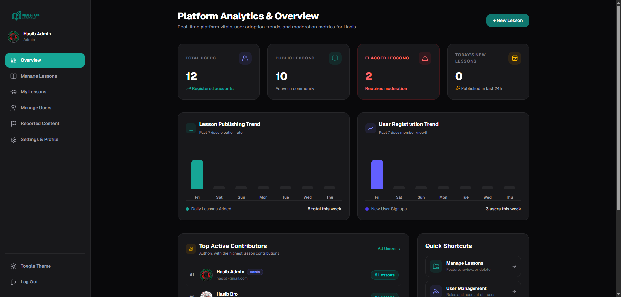621x297 pixels.
Task: Click the purple Fri bar in registration chart
Action: point(377,175)
